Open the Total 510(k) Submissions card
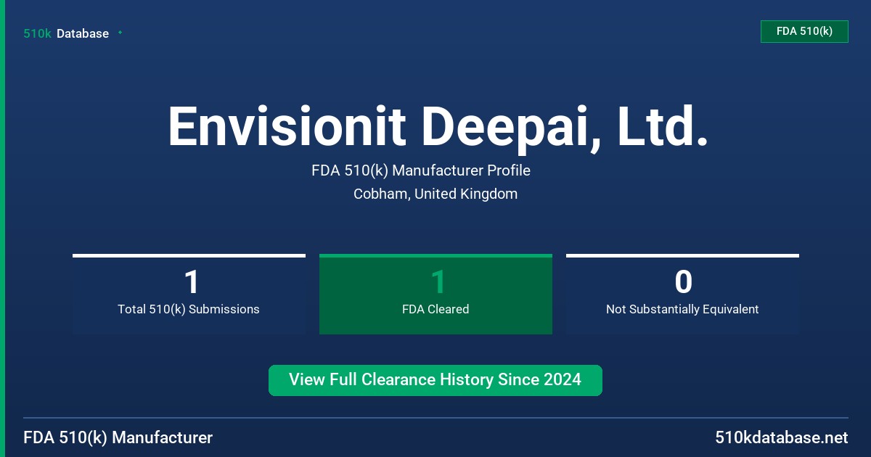 pyautogui.click(x=189, y=294)
